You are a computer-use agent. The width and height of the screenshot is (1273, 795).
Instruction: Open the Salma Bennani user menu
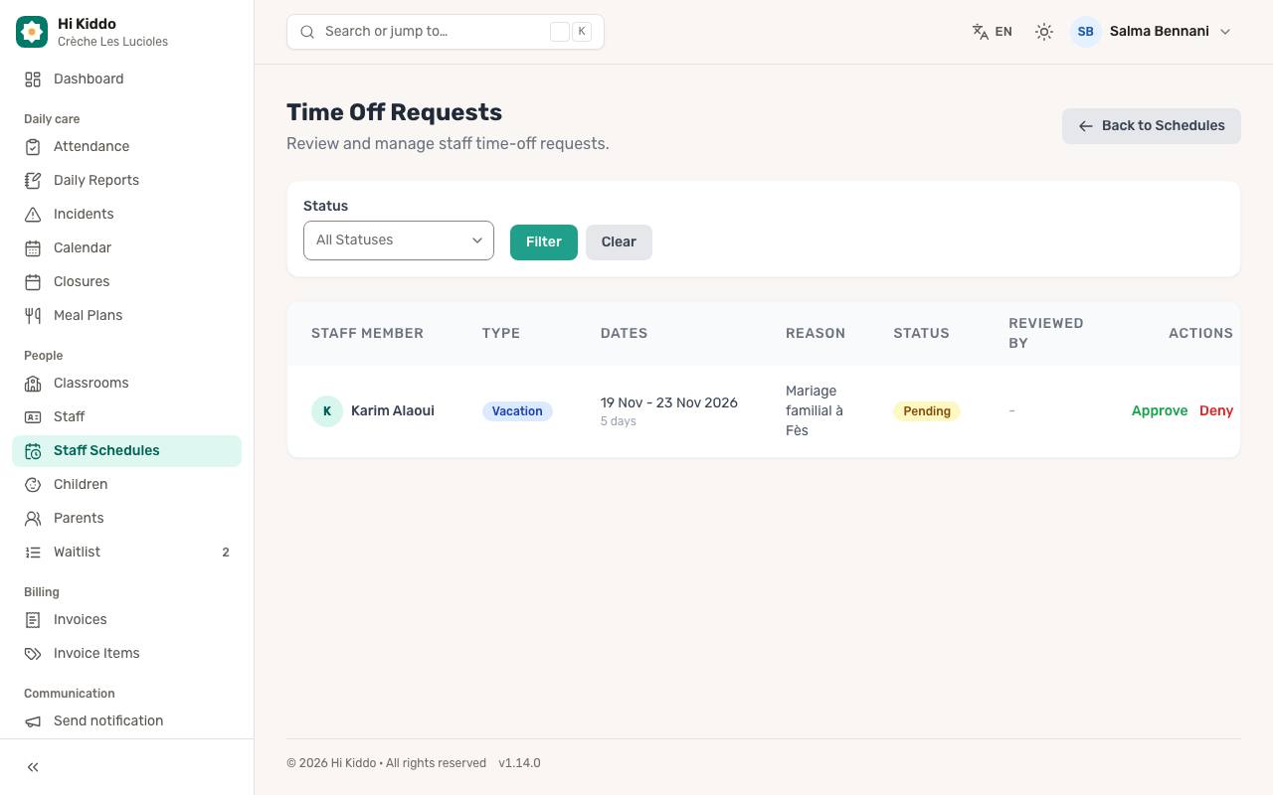click(x=1151, y=32)
